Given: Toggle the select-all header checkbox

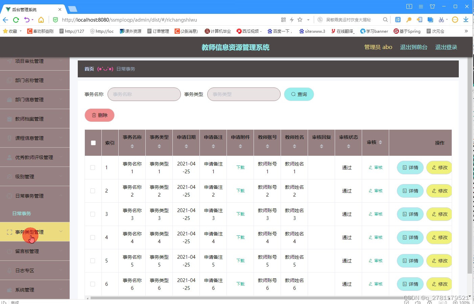Looking at the screenshot, I should coord(93,143).
